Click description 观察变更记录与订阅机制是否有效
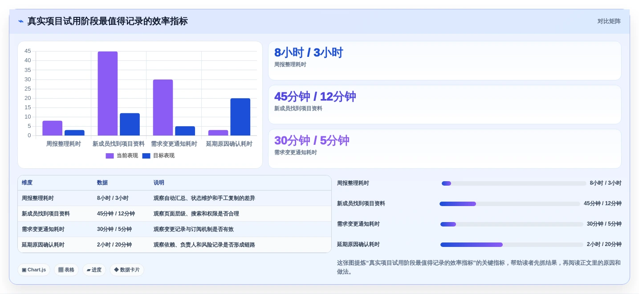 tap(194, 230)
